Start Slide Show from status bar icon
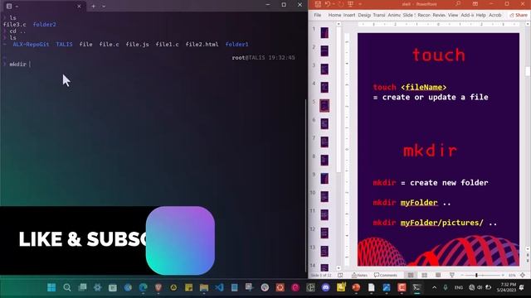Viewport: 531px width, 298px height. tap(451, 276)
